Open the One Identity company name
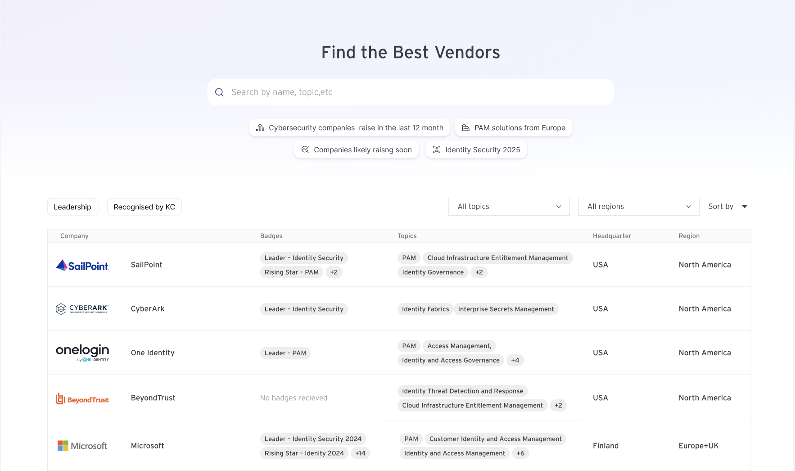795x471 pixels. tap(153, 353)
